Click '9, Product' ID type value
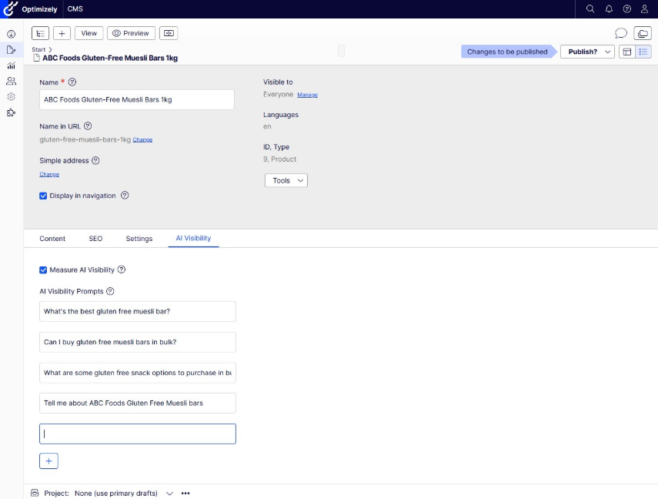 pos(279,159)
